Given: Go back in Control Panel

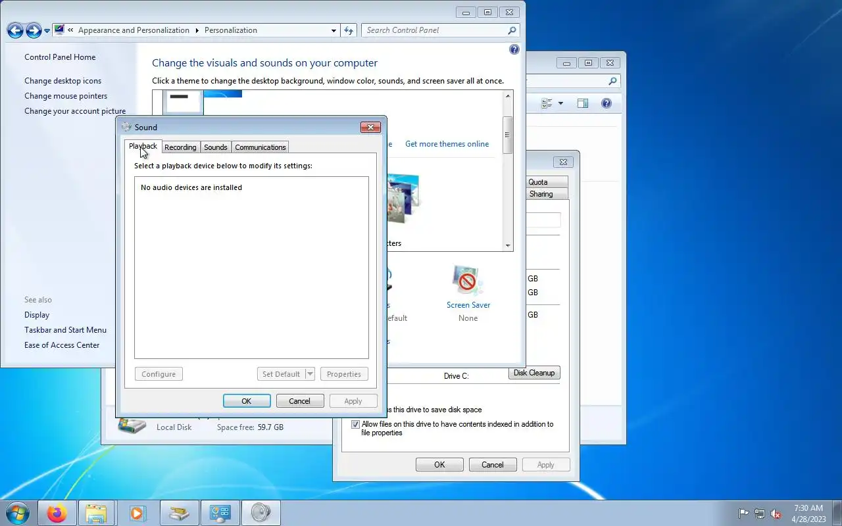Looking at the screenshot, I should (x=15, y=30).
